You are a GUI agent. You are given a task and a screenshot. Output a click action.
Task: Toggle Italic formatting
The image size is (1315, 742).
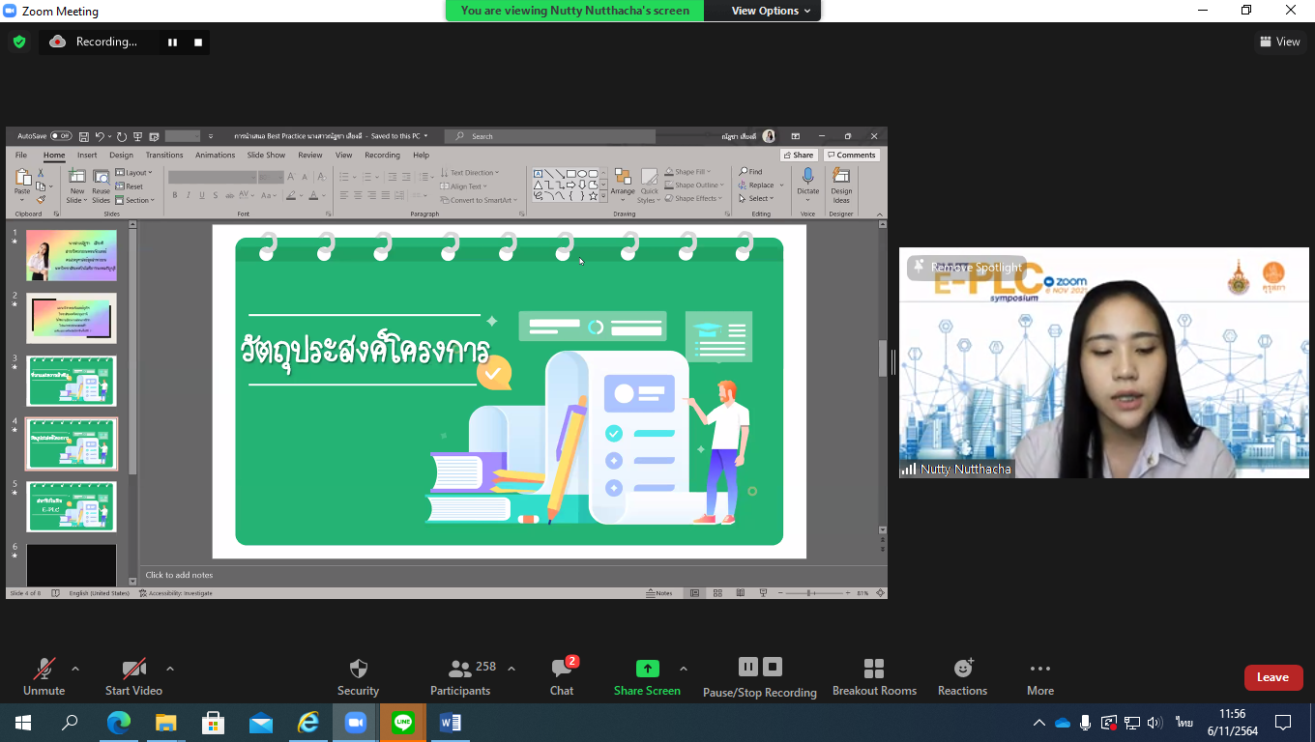189,195
